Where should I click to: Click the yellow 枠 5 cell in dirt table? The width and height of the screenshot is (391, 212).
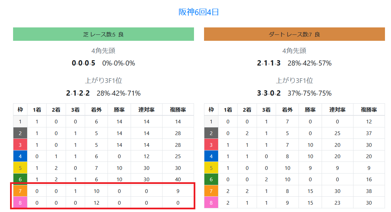[211, 168]
